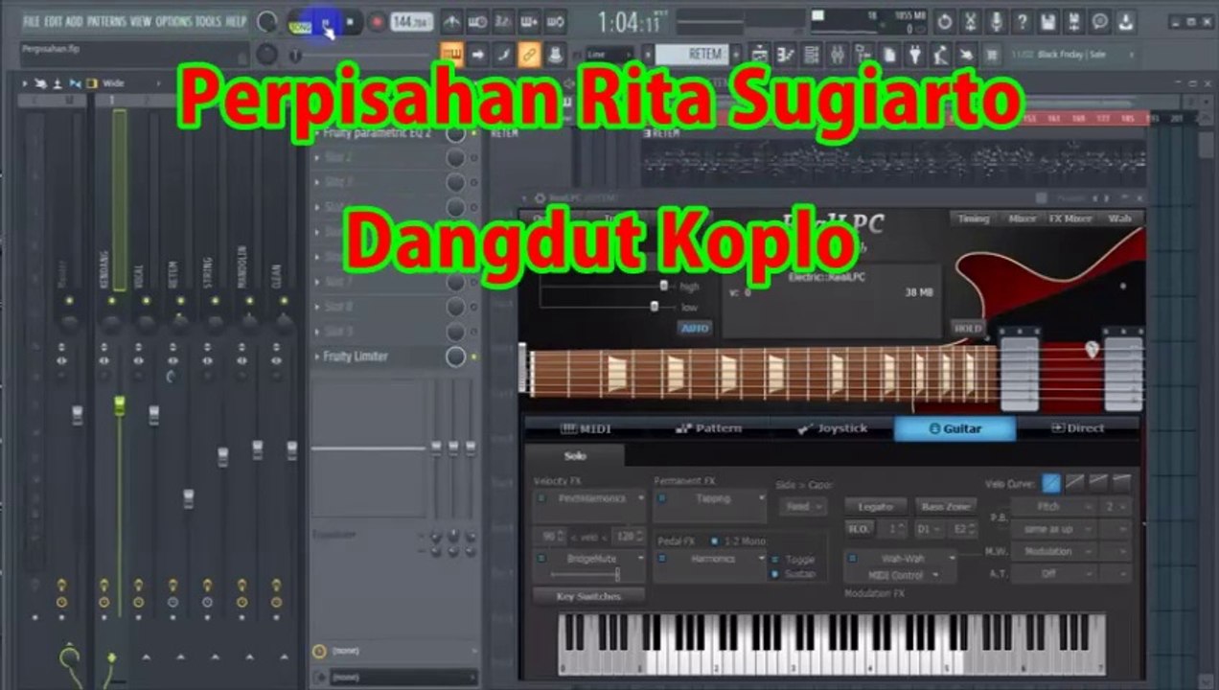Open the OPTIONS menu
Screen dimensions: 1219x690
[x=173, y=21]
